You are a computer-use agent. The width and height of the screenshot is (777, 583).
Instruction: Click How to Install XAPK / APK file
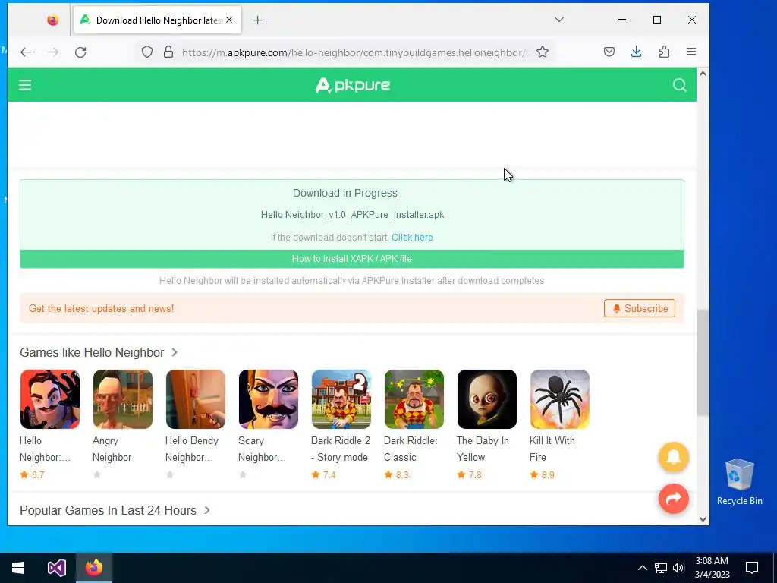(352, 259)
